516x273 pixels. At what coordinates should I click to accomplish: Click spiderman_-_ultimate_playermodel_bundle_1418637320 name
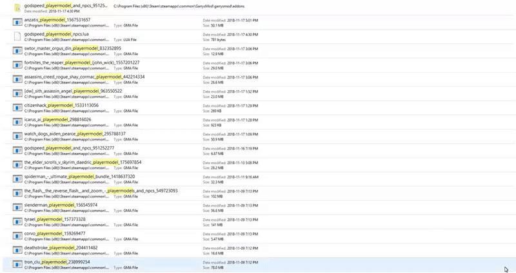pyautogui.click(x=79, y=176)
